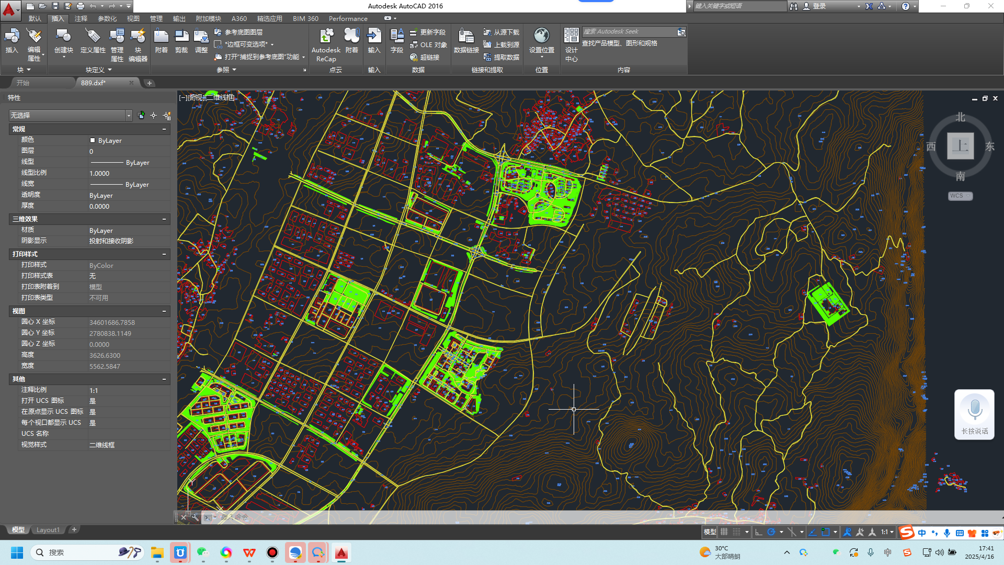Open the annotation scale 1:1 dropdown
This screenshot has width=1004, height=565.
coord(887,532)
